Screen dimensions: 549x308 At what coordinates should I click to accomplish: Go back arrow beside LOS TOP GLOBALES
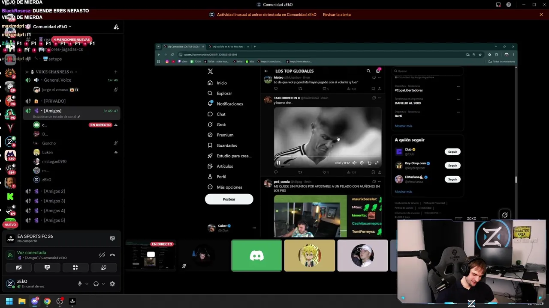click(266, 71)
